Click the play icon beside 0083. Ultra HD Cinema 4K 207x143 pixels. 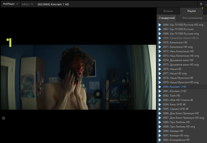(160, 100)
